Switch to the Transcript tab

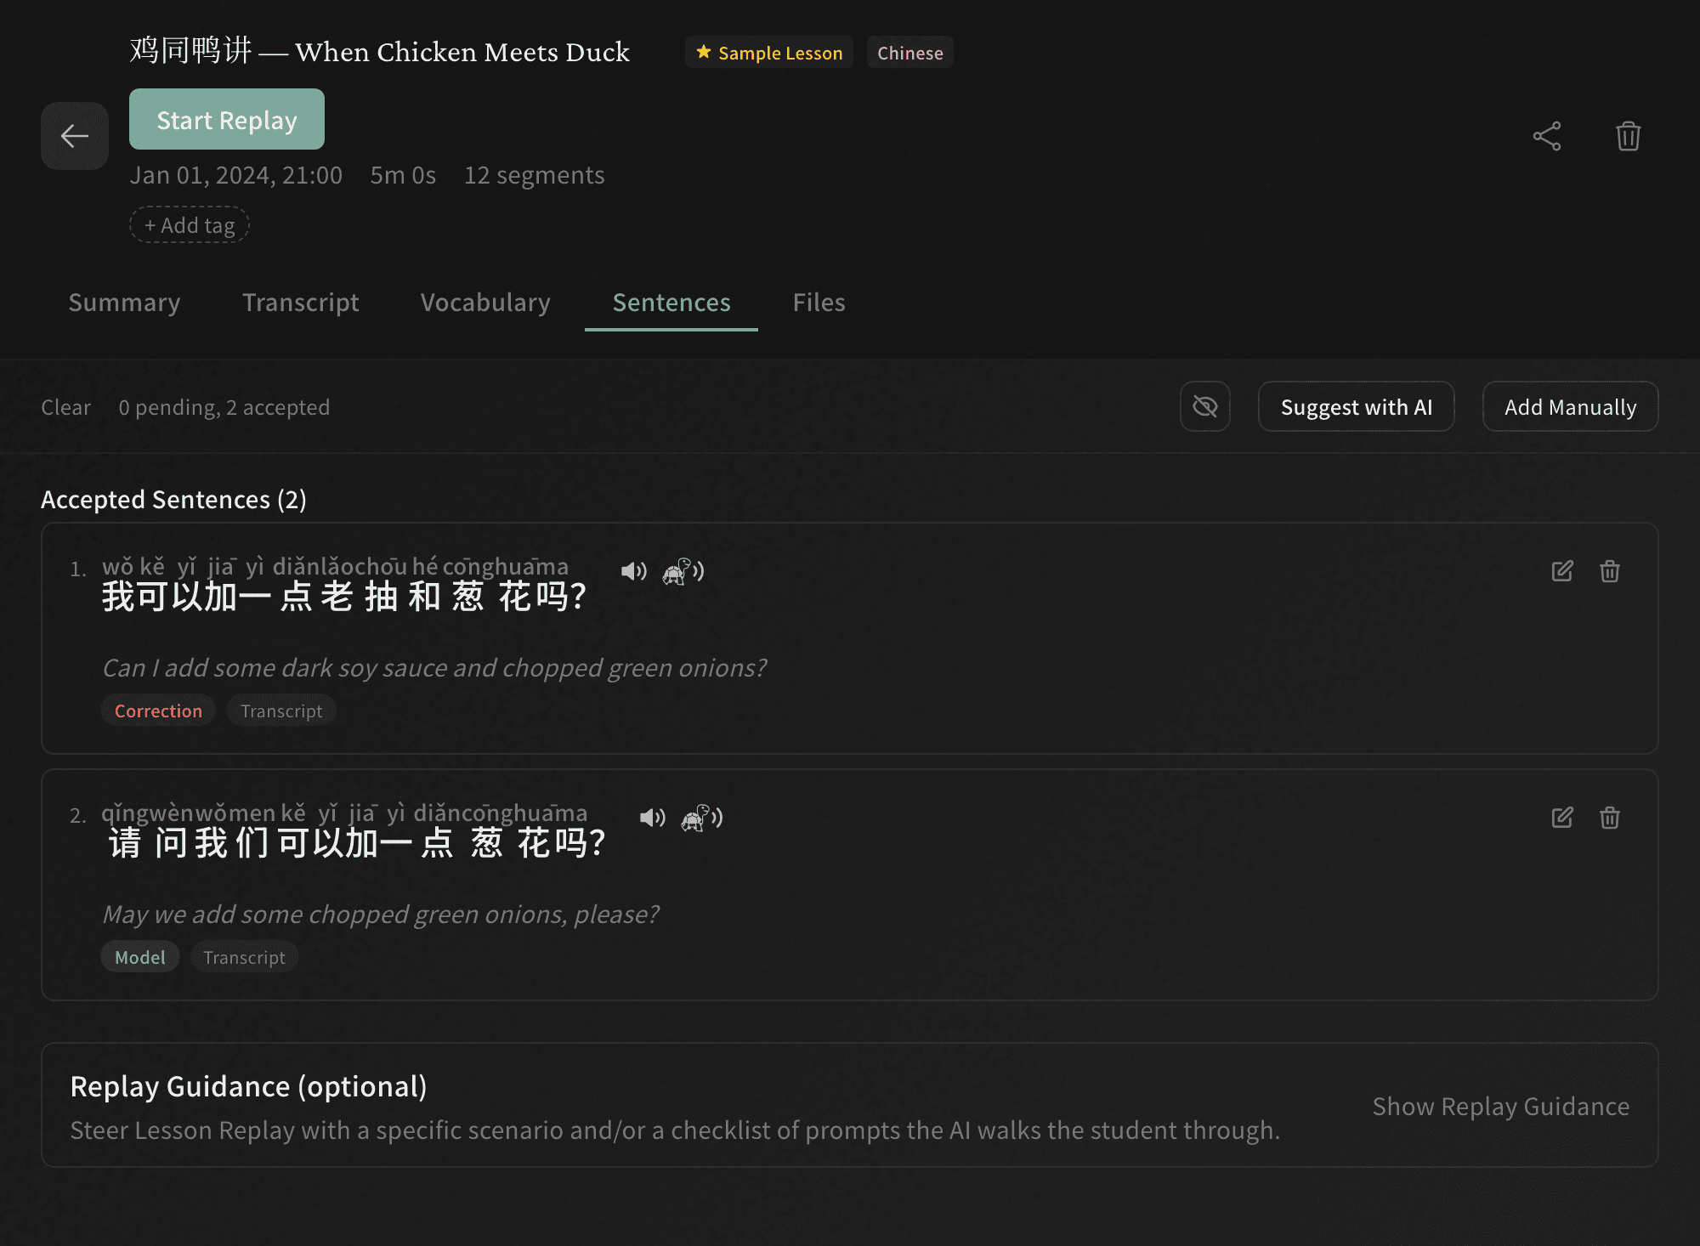tap(301, 303)
